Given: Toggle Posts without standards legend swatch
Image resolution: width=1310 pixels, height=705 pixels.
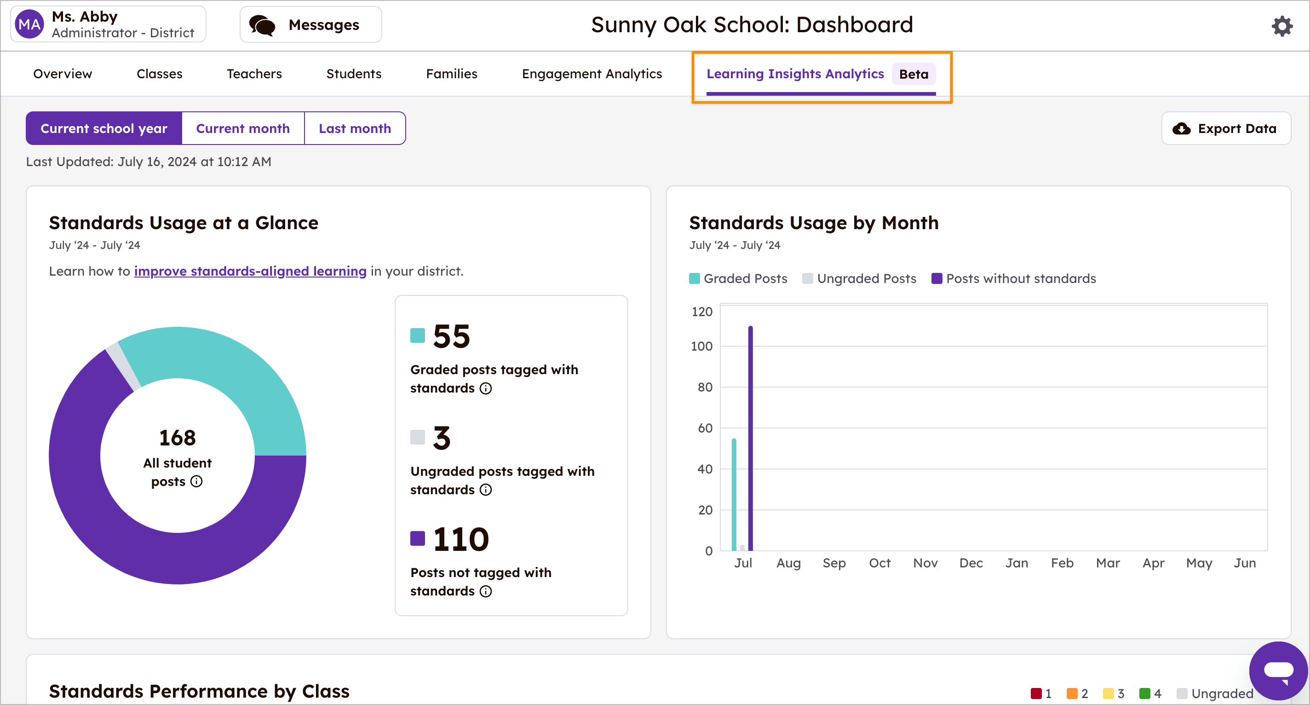Looking at the screenshot, I should coord(937,279).
